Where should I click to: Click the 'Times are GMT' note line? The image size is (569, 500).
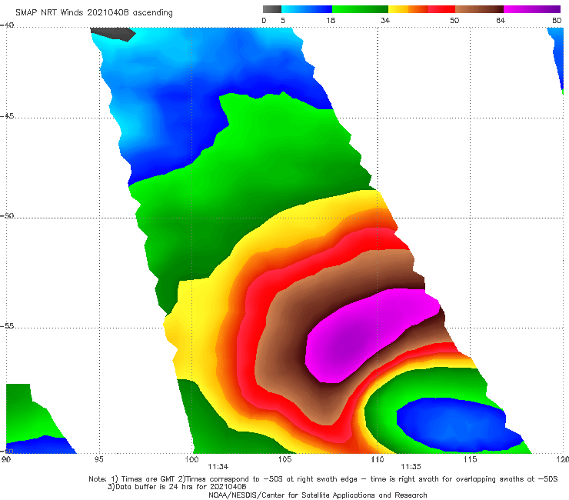click(x=323, y=479)
